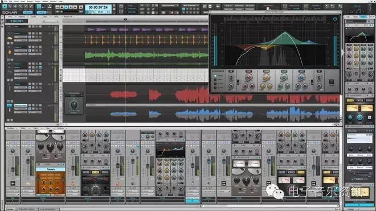Toggle the blue high band enable button

[301, 71]
